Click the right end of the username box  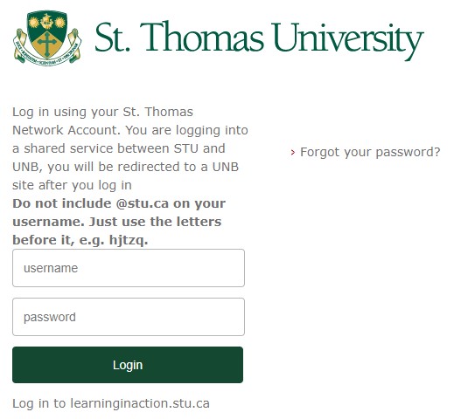click(x=233, y=268)
